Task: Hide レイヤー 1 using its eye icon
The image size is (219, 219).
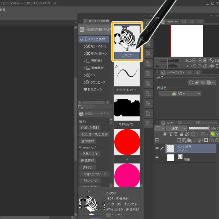Action: click(x=157, y=148)
